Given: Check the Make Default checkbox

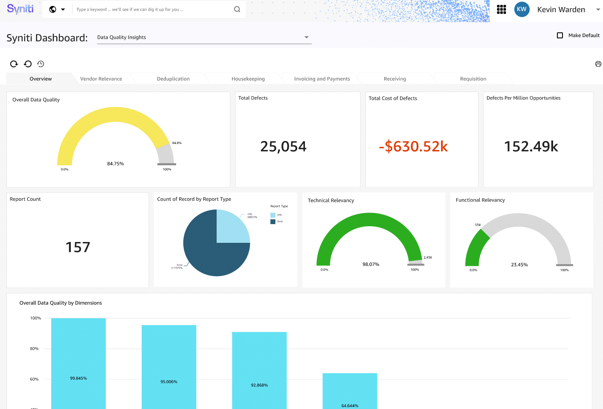Looking at the screenshot, I should point(560,35).
